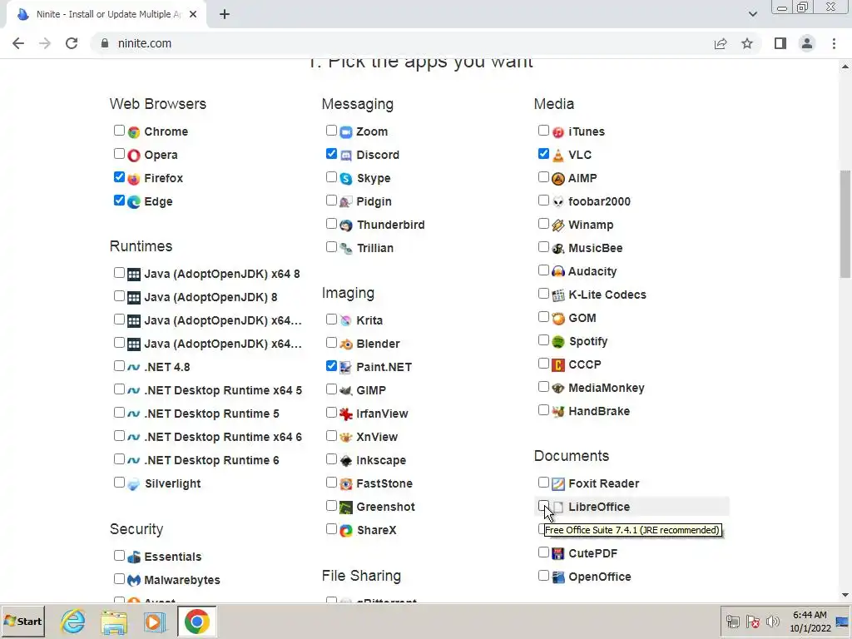Click the Greenshot label
Viewport: 852px width, 639px height.
coord(385,508)
